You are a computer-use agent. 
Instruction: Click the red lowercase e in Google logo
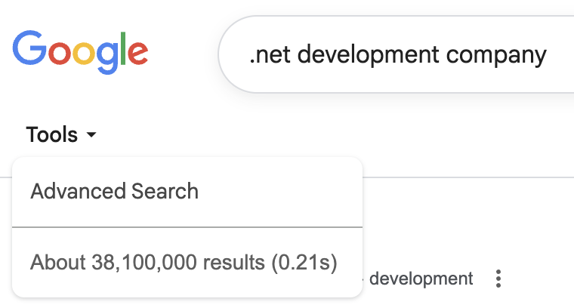point(137,53)
